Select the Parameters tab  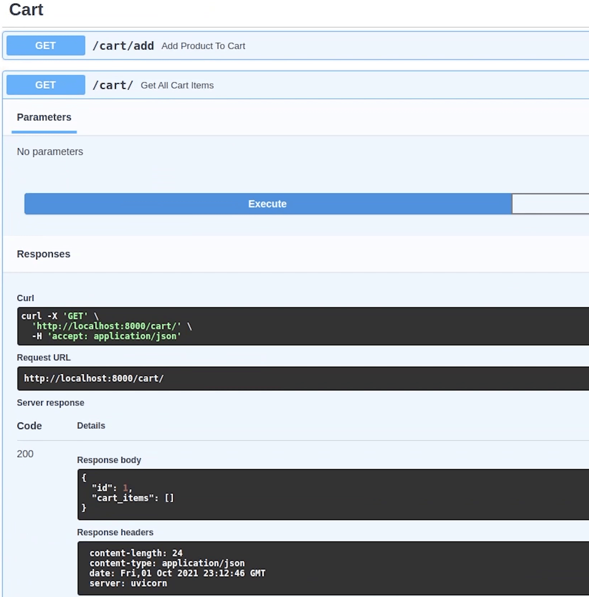pyautogui.click(x=44, y=117)
